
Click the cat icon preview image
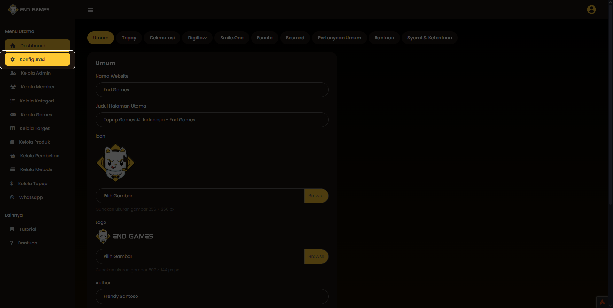pos(115,163)
